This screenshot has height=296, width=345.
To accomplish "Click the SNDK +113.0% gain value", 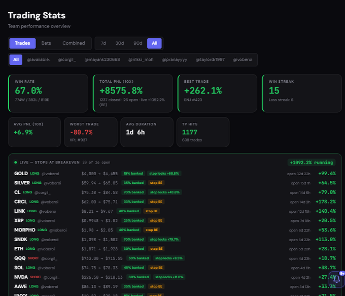I will point(326,240).
